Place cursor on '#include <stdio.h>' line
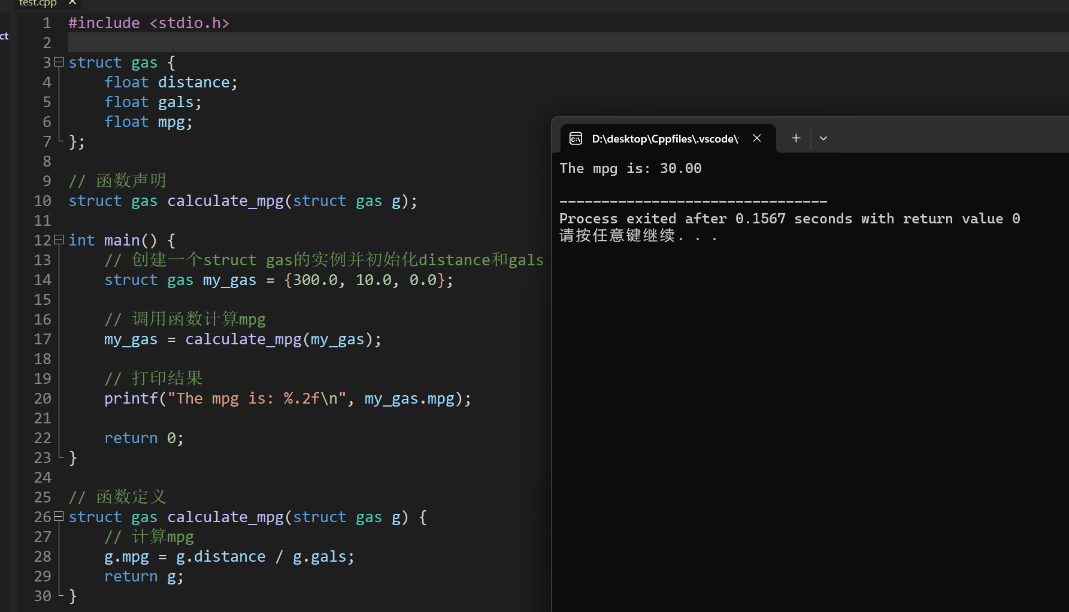The width and height of the screenshot is (1069, 612). point(149,23)
